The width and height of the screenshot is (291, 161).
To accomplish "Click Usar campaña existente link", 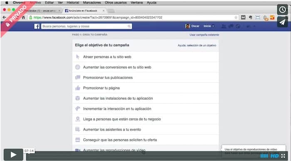I will point(205,35).
